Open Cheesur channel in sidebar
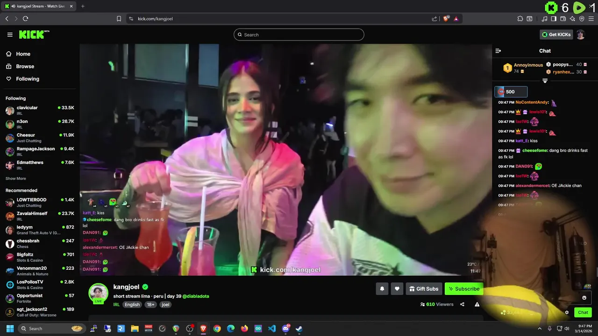The width and height of the screenshot is (598, 336). pos(40,138)
